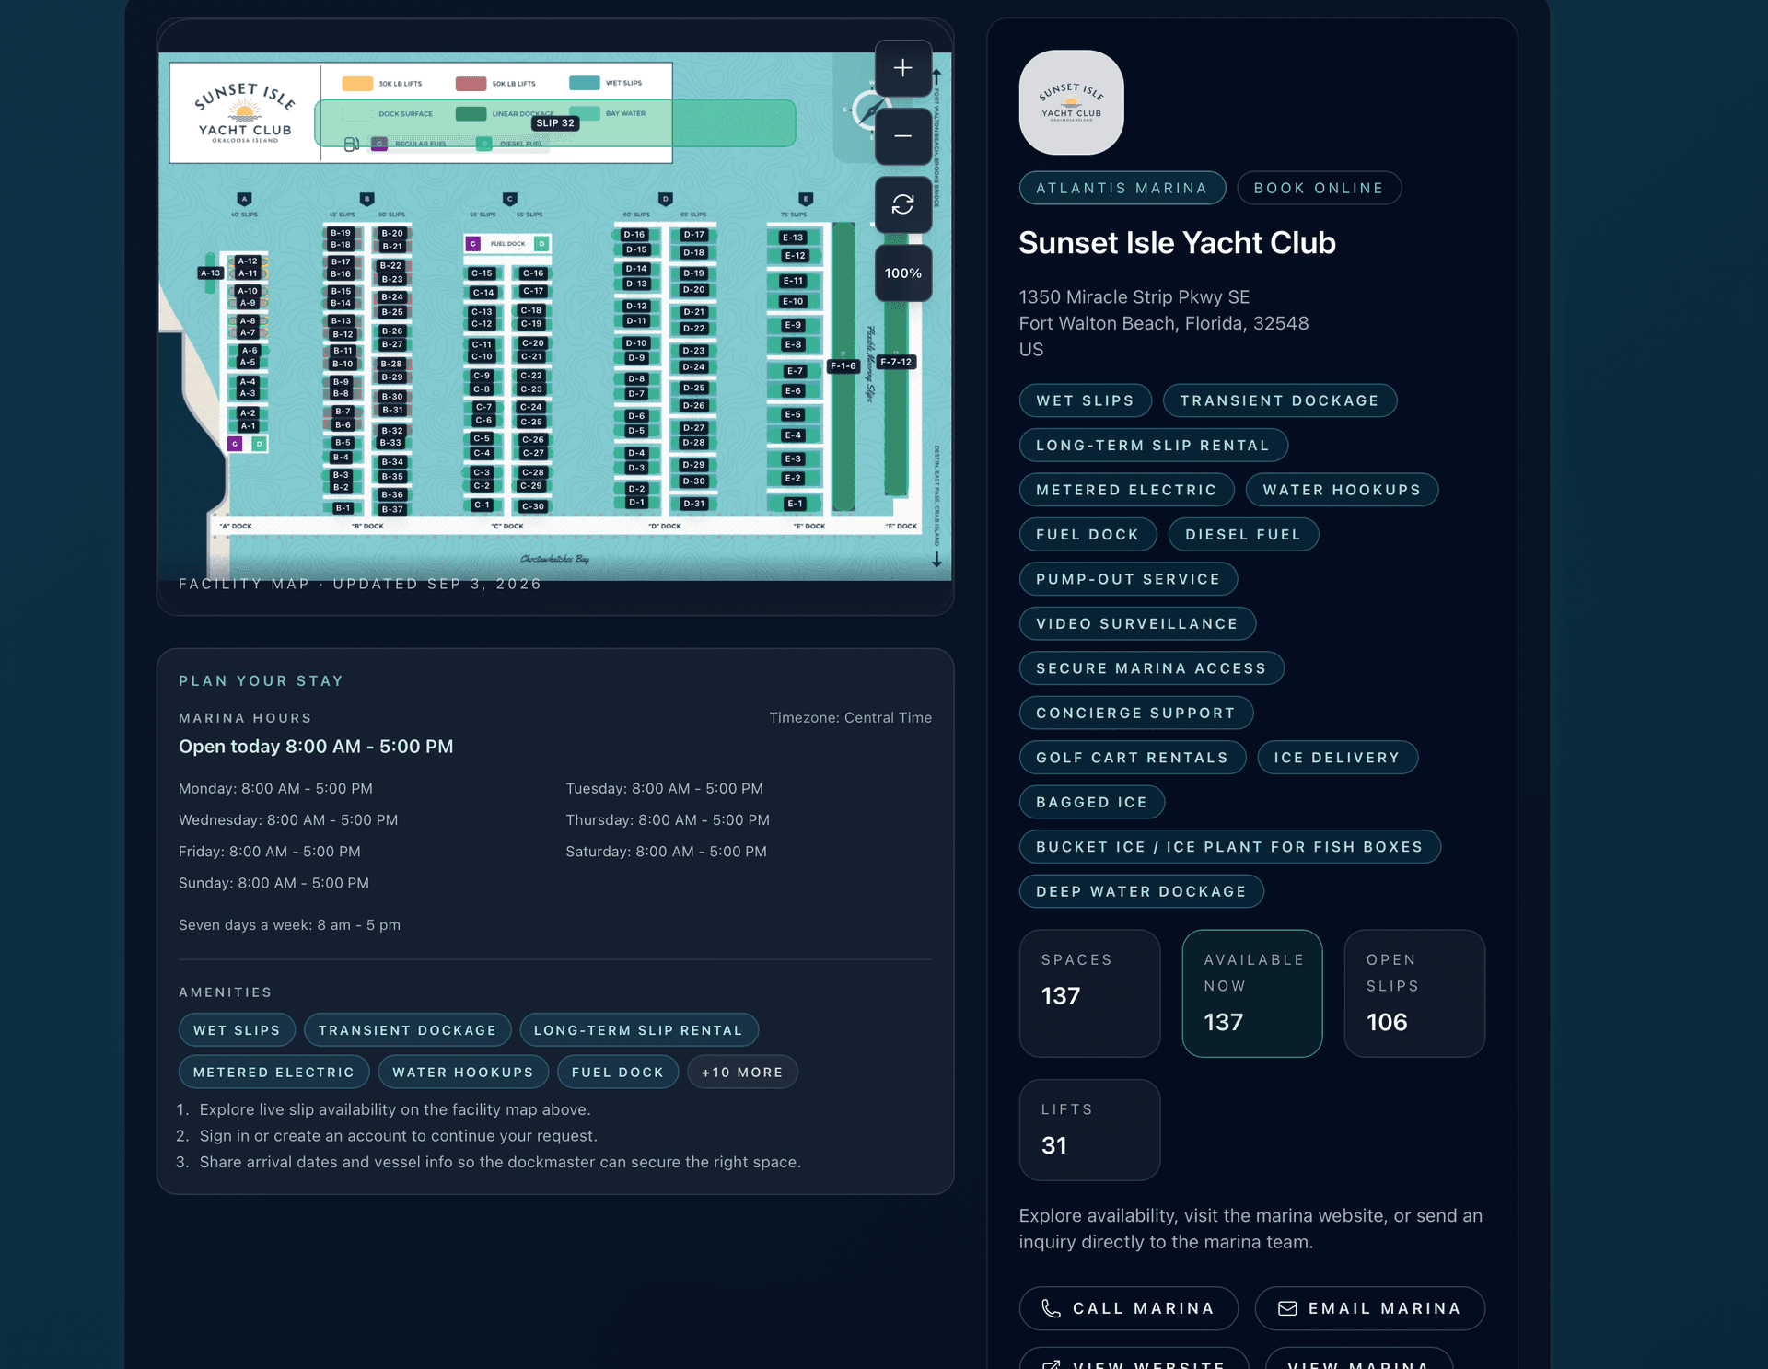Click the Water Hookups chip under Amenities

(x=463, y=1072)
